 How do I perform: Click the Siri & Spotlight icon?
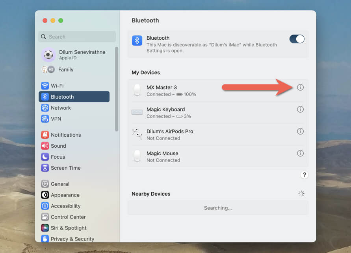[x=45, y=228]
